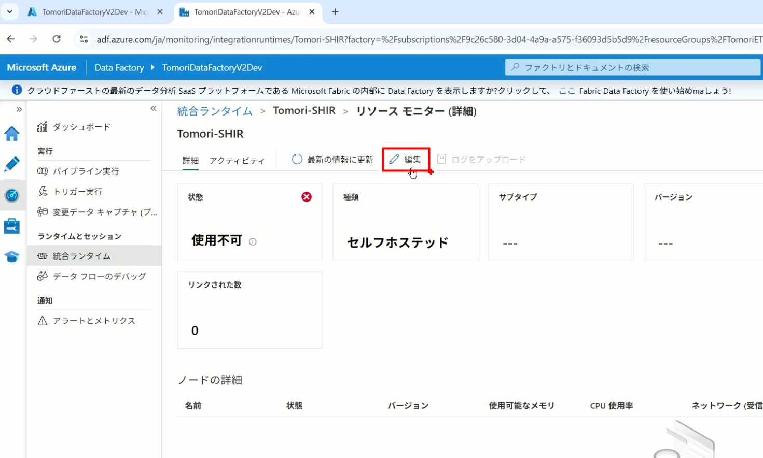This screenshot has width=763, height=458.
Task: Click the 編集 button
Action: 406,160
